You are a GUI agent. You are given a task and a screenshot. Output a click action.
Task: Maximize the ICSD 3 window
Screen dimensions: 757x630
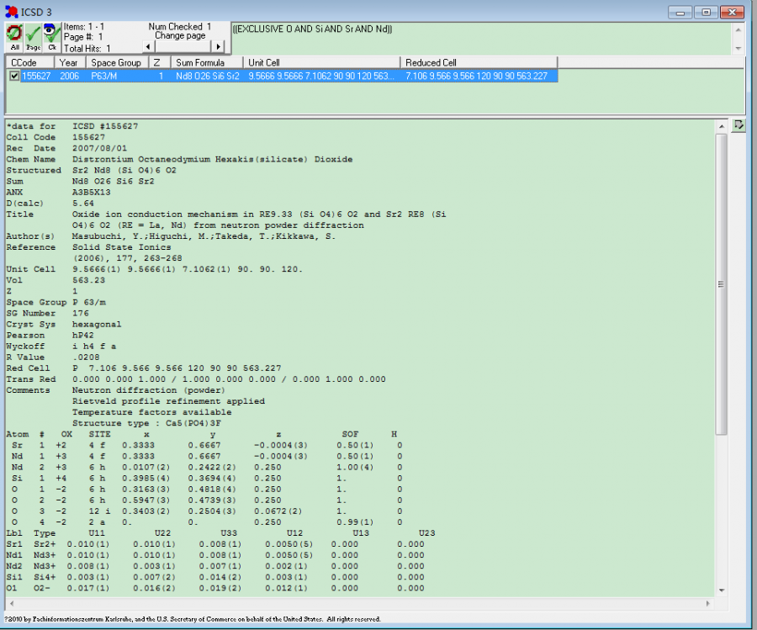(707, 12)
